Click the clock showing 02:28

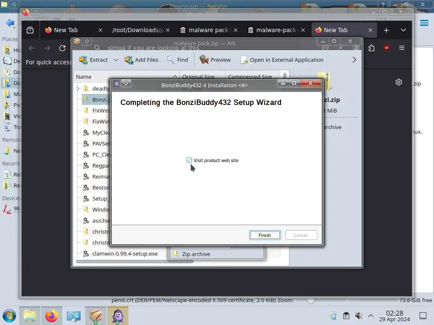[x=395, y=316]
